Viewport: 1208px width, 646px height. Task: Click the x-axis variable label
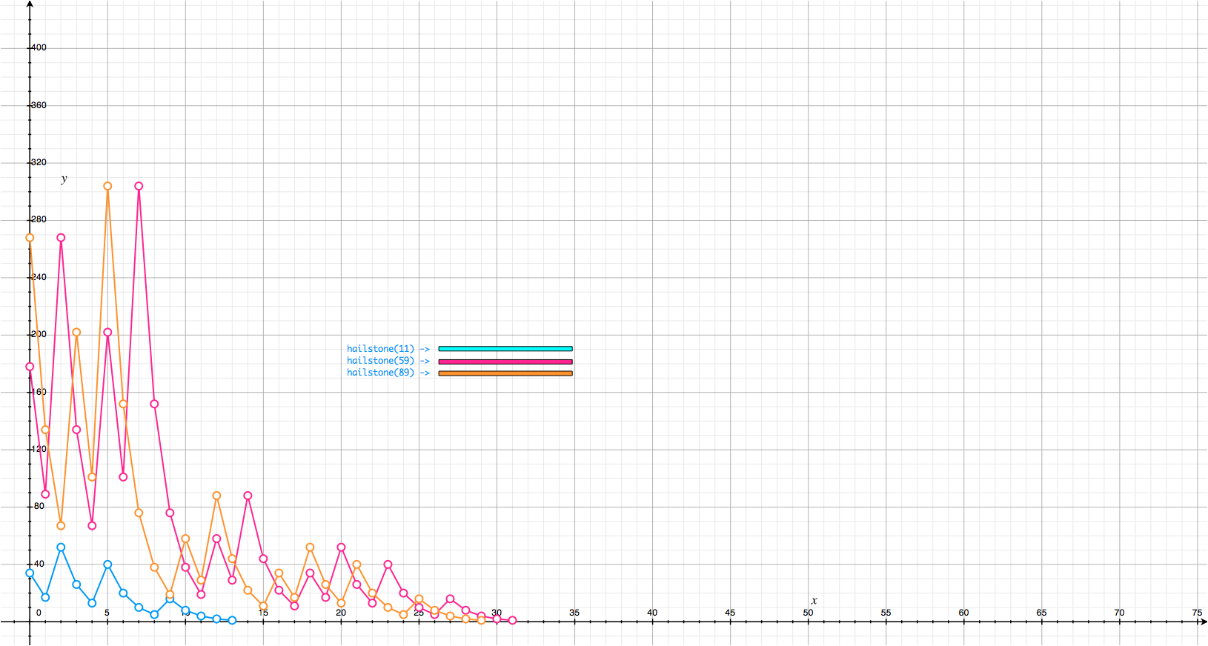pos(814,601)
